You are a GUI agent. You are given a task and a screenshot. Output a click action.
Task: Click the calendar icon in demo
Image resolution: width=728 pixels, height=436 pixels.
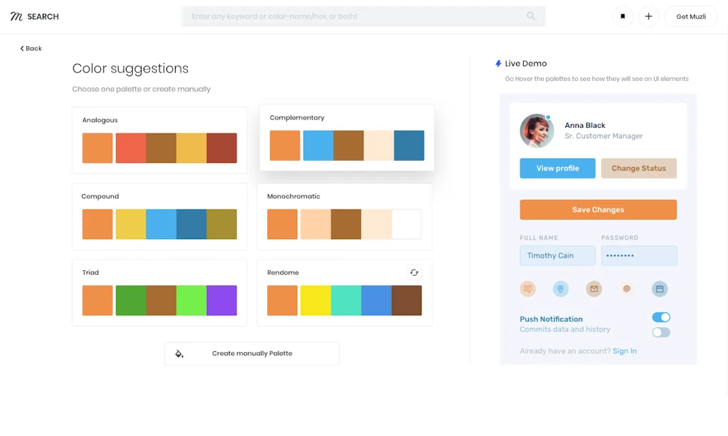pos(660,289)
